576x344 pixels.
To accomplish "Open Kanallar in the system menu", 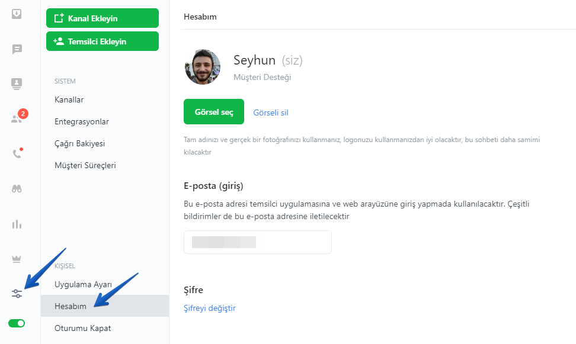I will [69, 99].
